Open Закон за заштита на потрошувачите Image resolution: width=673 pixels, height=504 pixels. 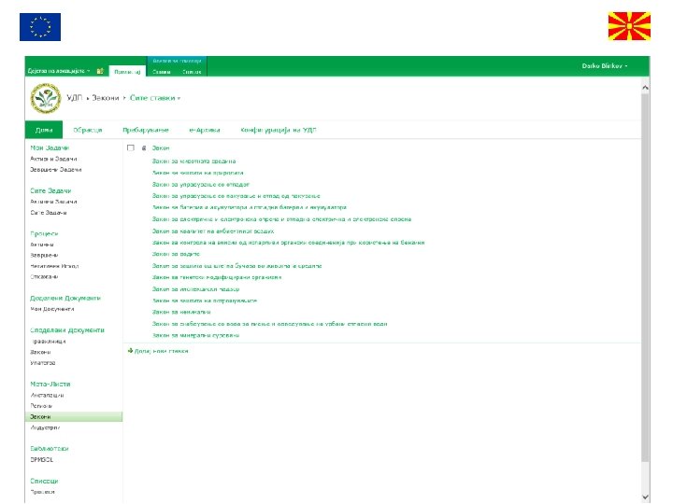[x=205, y=301]
